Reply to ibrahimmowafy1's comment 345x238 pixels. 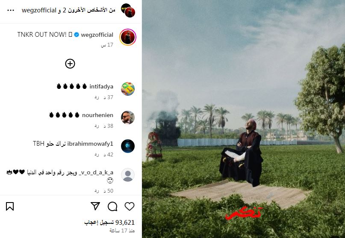97,154
